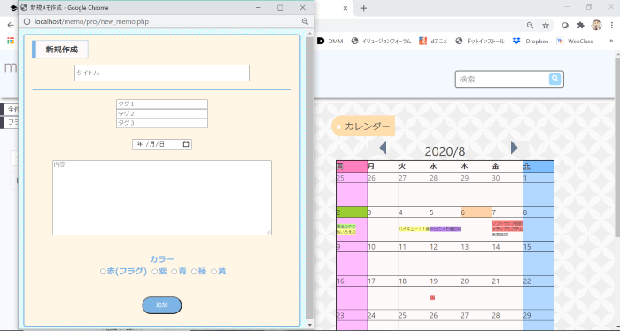Open the Dropbox bookmark

(531, 41)
